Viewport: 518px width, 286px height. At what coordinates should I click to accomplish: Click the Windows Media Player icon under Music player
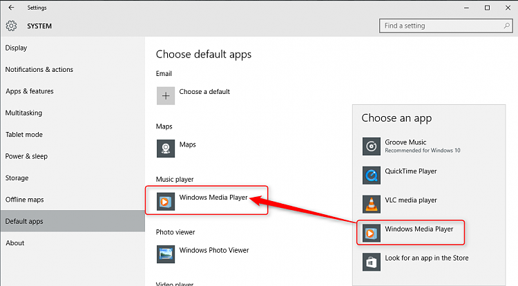(x=166, y=202)
